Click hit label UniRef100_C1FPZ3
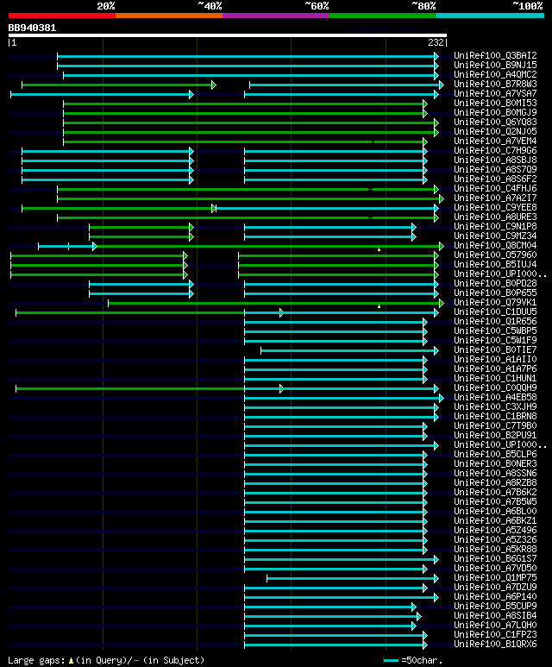The height and width of the screenshot is (667, 552). coord(495,635)
